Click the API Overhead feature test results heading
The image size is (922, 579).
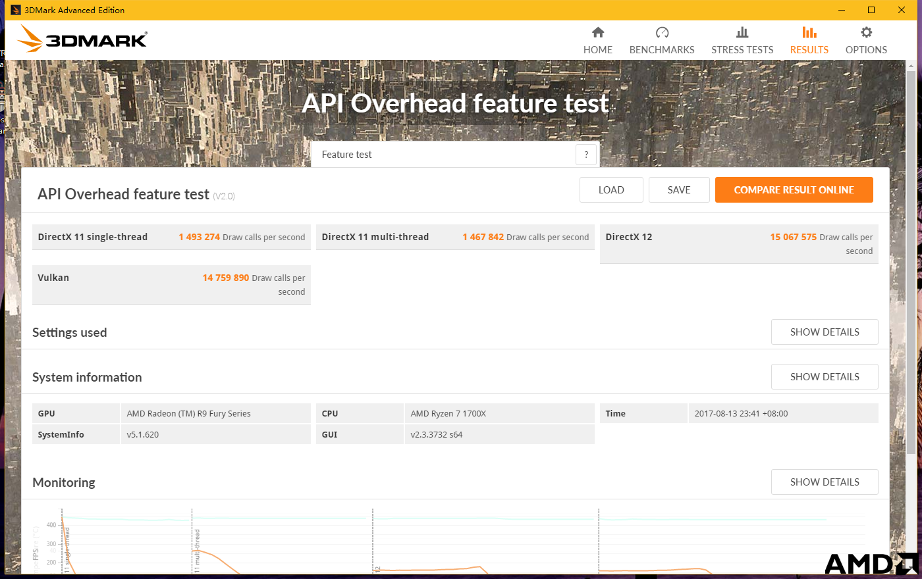tap(123, 194)
